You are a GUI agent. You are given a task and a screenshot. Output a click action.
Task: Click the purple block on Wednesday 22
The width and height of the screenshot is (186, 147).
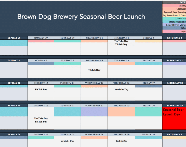(x=94, y=112)
